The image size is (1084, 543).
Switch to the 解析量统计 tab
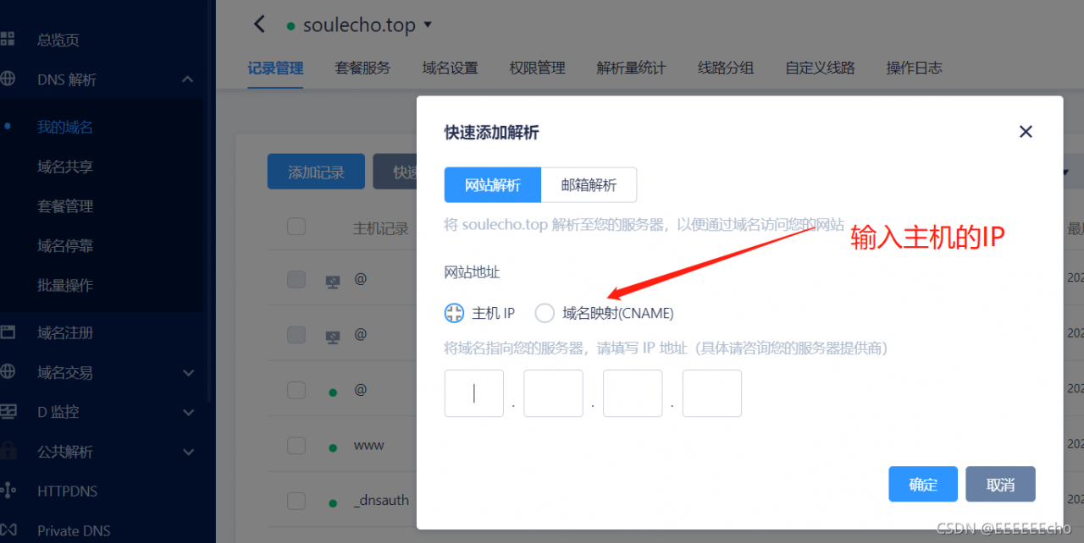(631, 68)
